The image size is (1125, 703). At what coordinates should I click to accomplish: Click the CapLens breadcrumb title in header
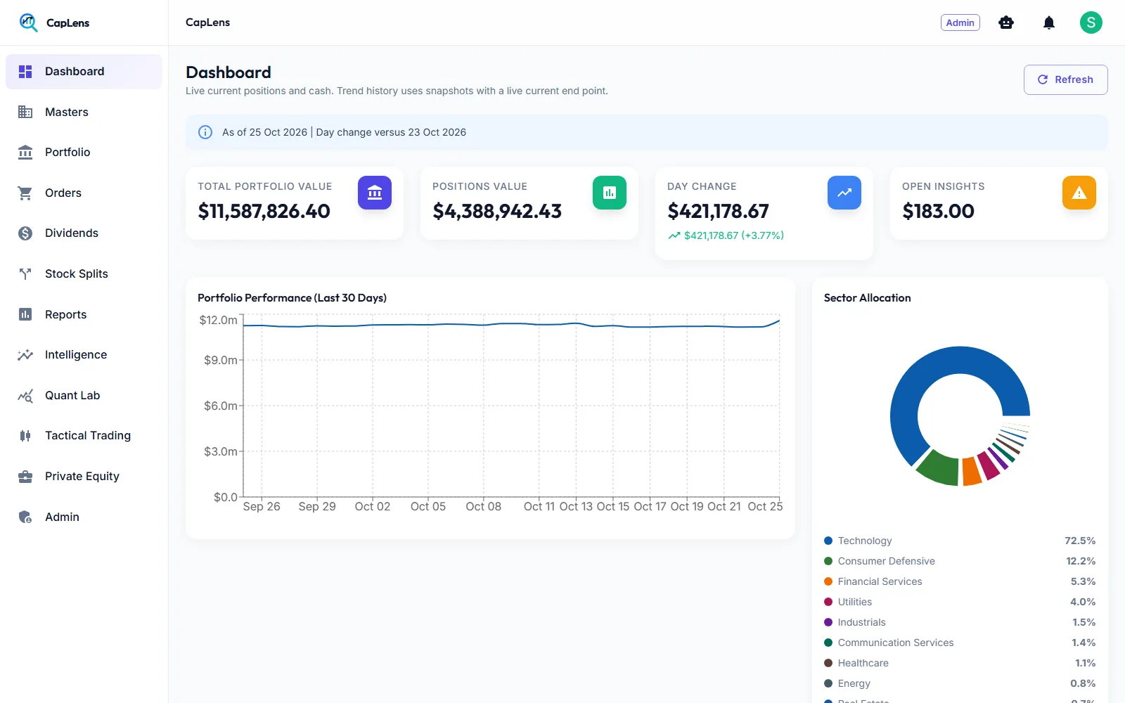(207, 22)
